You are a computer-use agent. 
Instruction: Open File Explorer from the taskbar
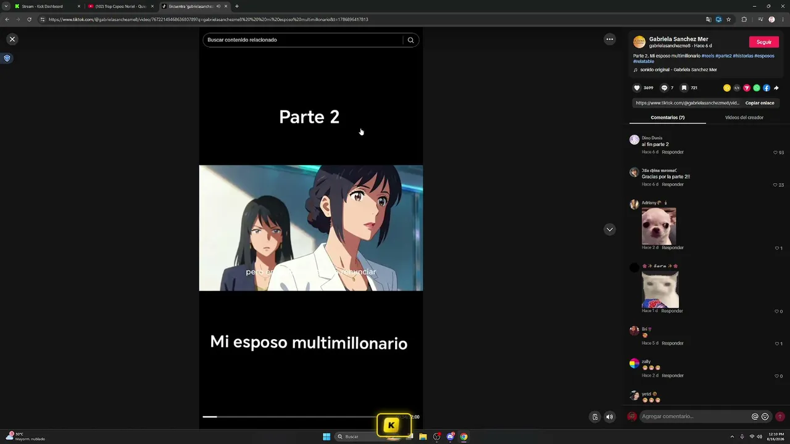click(423, 437)
